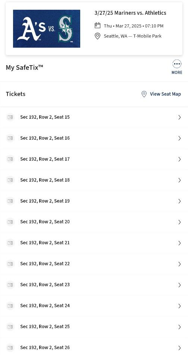Click the map pin icon beside View Seat Map
The width and height of the screenshot is (188, 355).
tap(144, 94)
